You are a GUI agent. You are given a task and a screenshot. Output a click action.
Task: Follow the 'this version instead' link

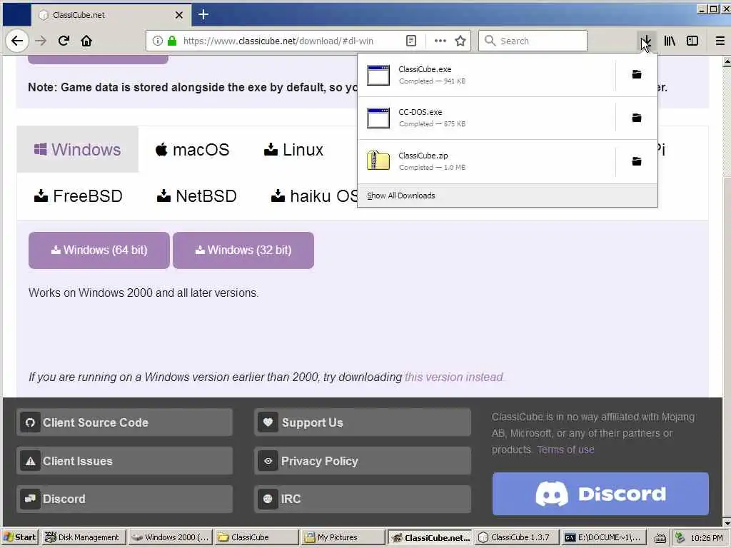coord(454,377)
